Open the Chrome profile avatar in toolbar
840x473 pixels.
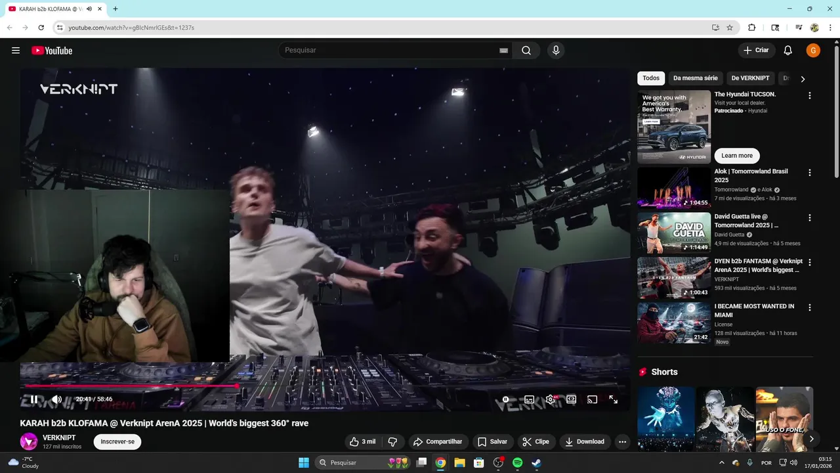click(814, 28)
